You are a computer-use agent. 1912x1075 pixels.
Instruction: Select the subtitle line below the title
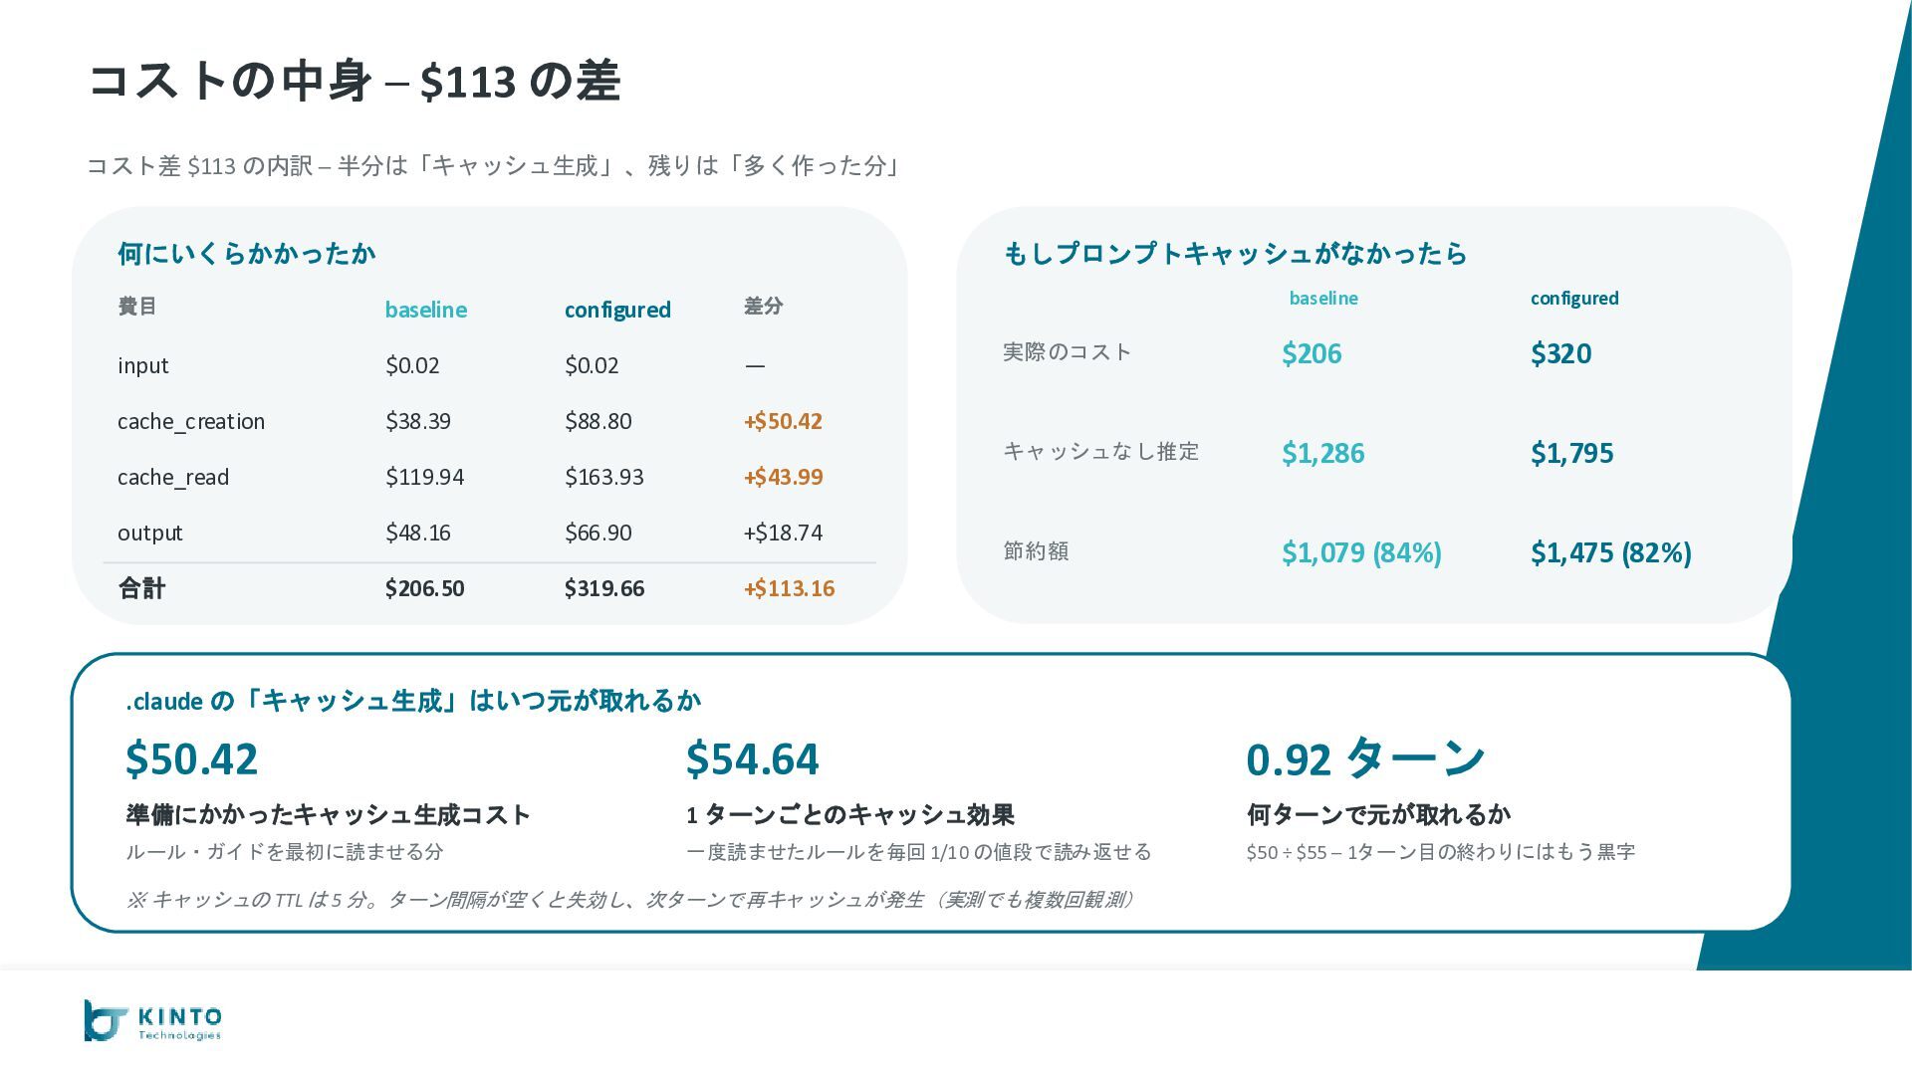tap(493, 165)
